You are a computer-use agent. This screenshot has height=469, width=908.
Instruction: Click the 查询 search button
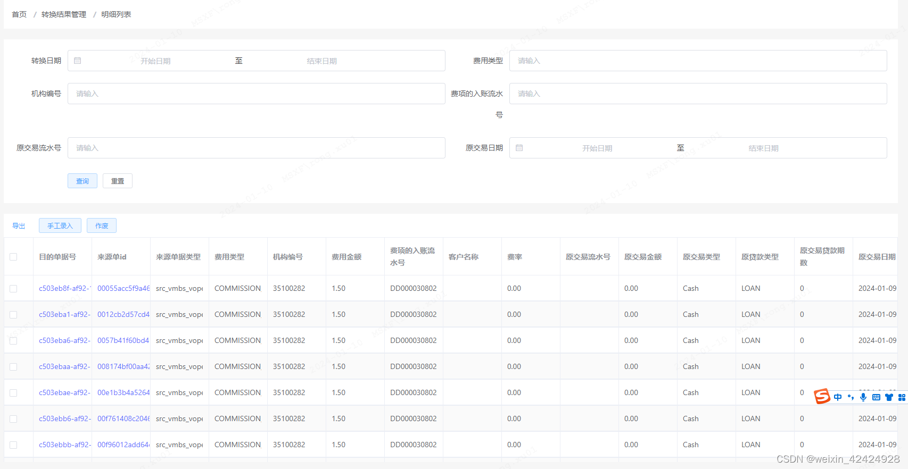[82, 181]
